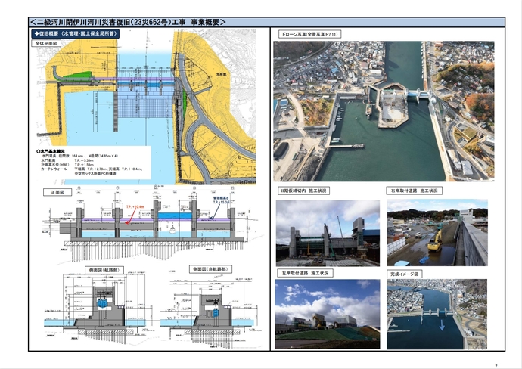The height and width of the screenshot is (369, 522).
Task: Click the 光岸地 place label on plan map
Action: [x=221, y=75]
